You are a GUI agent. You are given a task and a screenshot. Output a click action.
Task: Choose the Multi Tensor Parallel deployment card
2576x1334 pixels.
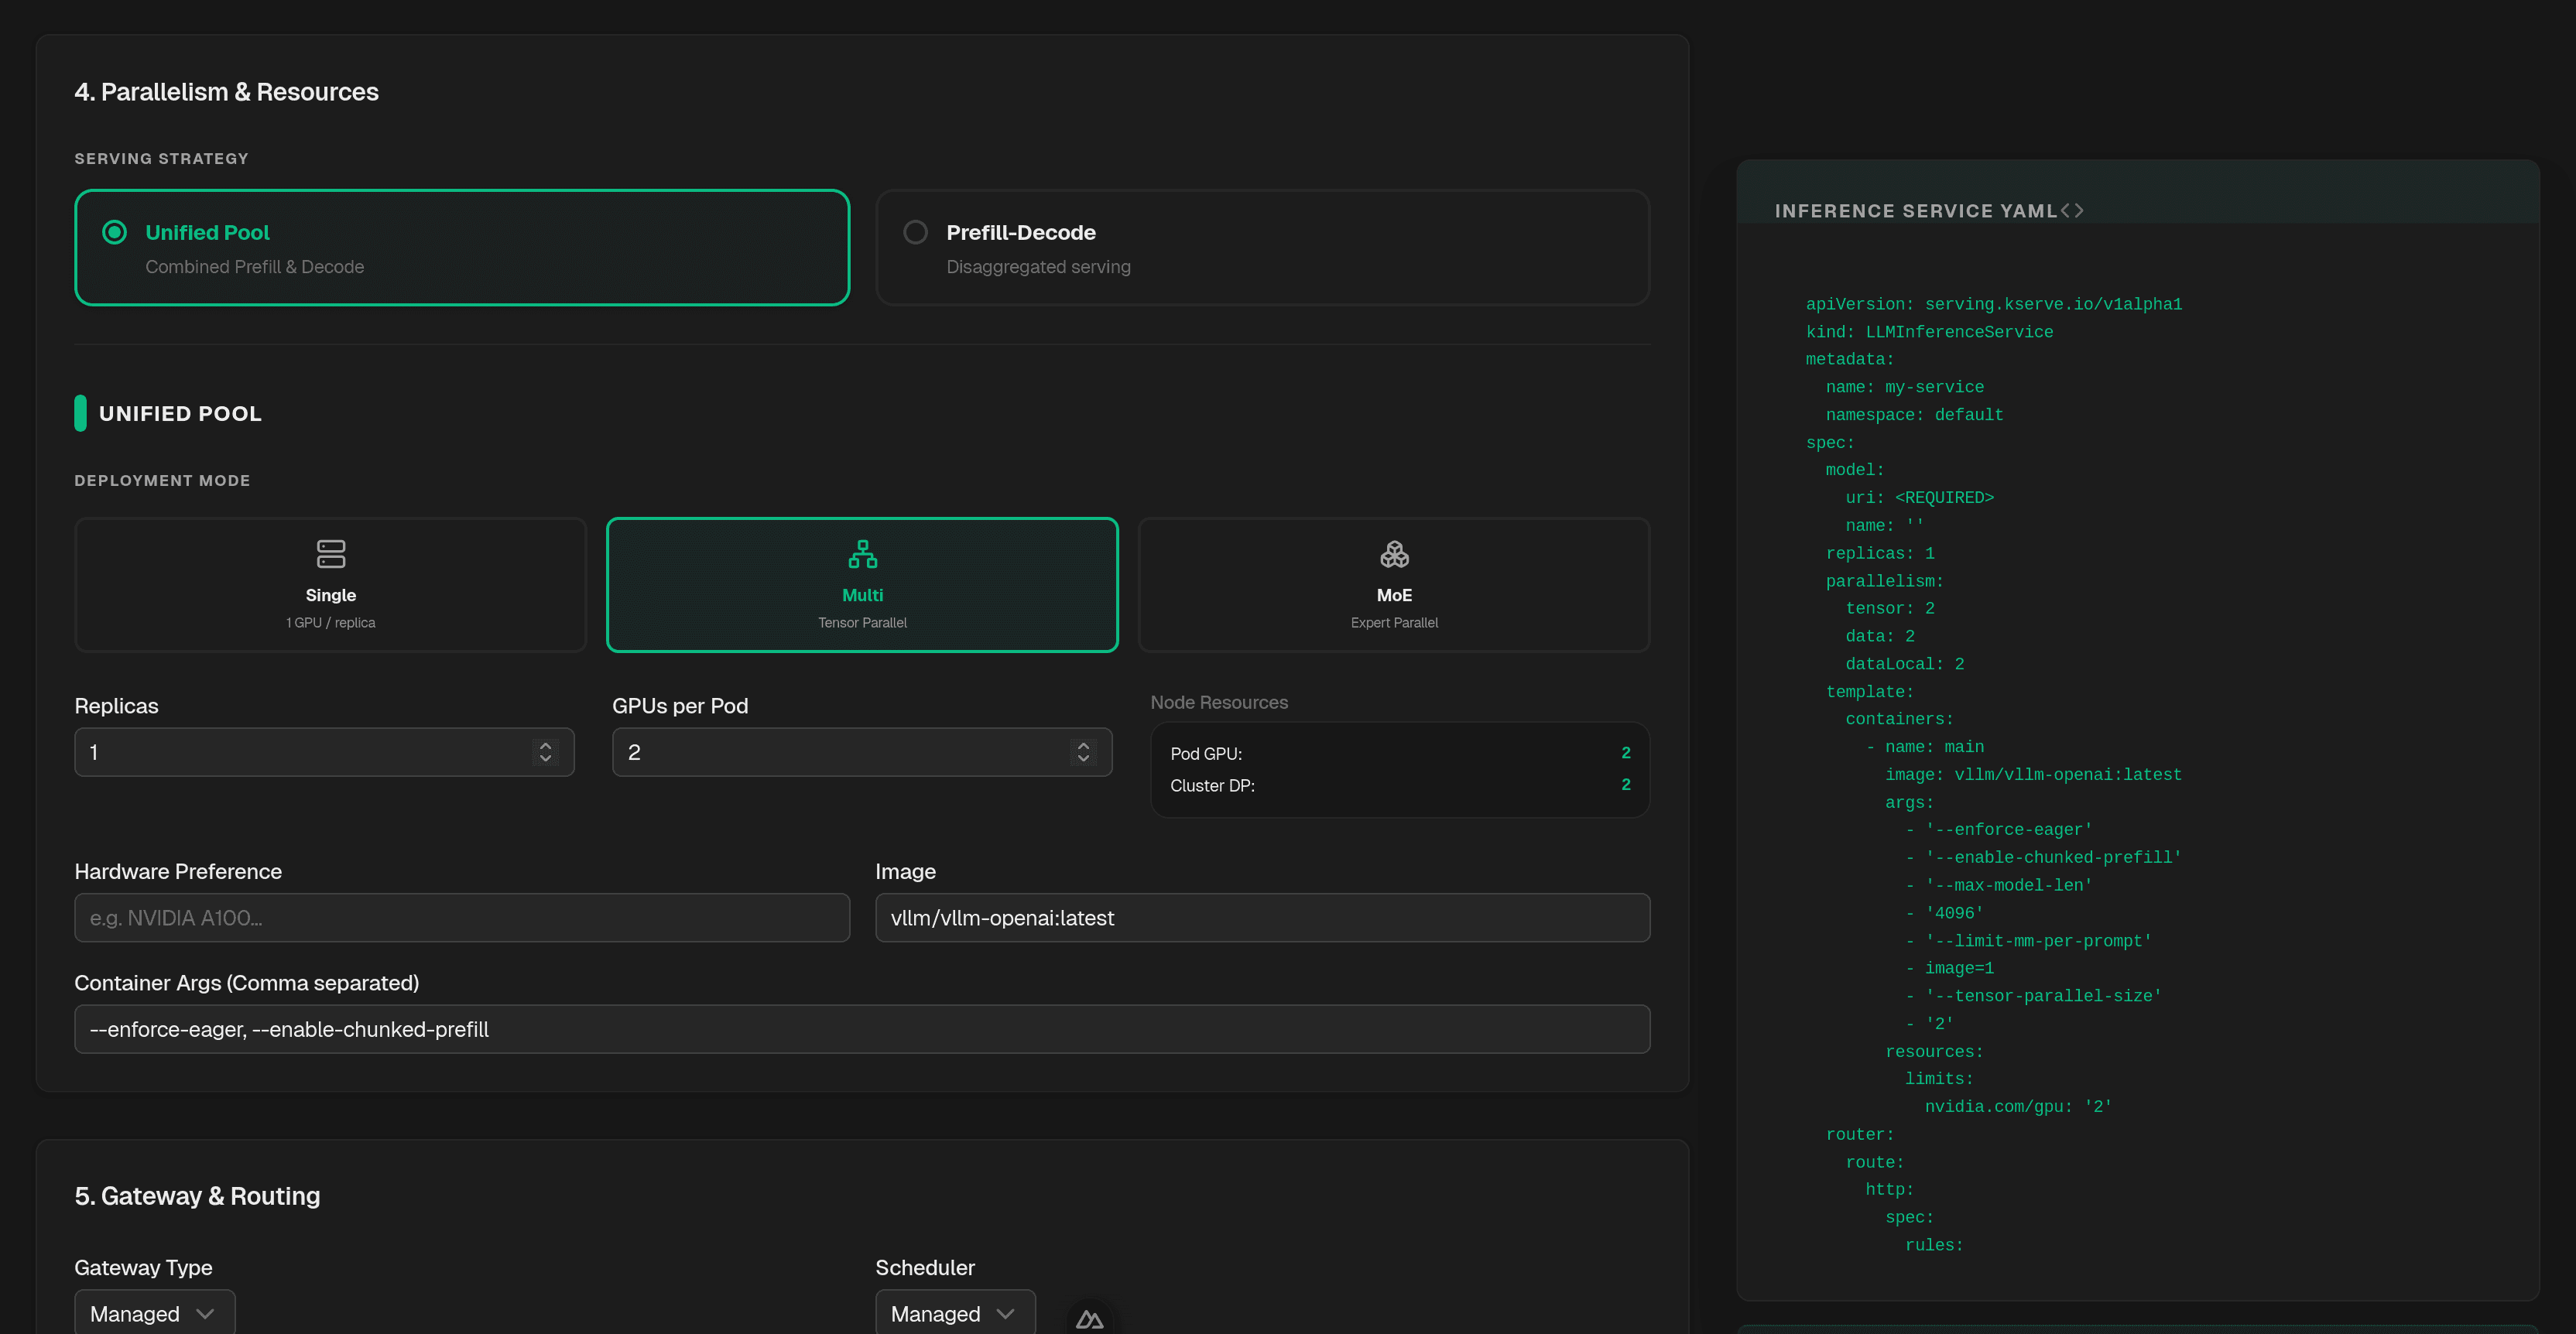coord(862,585)
